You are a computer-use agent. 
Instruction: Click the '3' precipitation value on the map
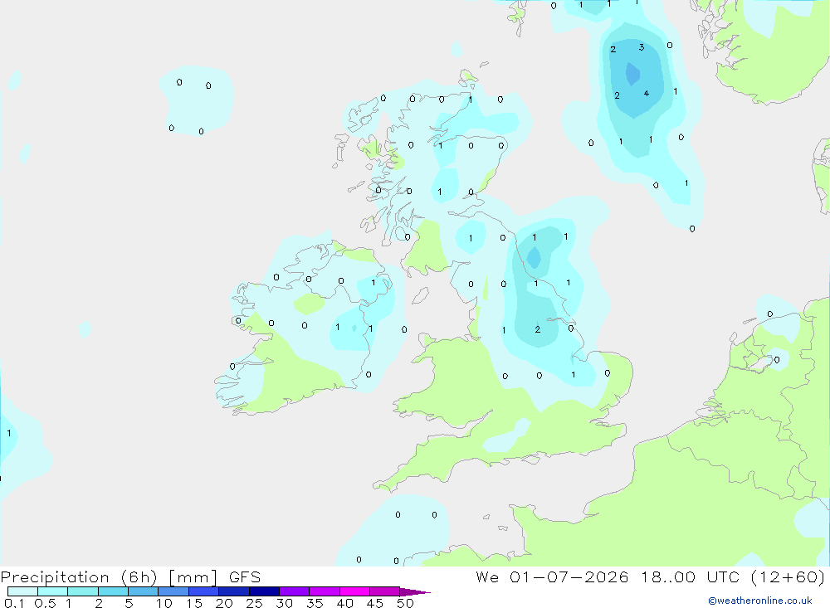pyautogui.click(x=642, y=47)
